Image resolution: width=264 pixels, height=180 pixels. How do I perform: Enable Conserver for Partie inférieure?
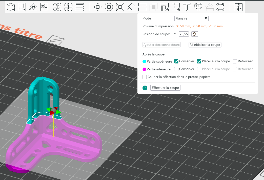176,69
